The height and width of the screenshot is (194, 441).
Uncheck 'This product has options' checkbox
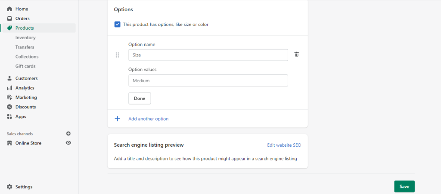click(117, 25)
